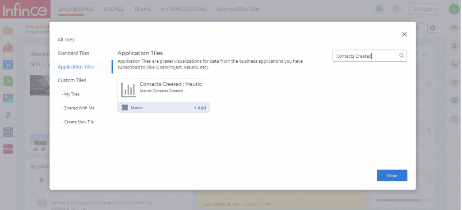Viewport: 462px width, 210px height.
Task: Click the Mautic-Contacts Created description text
Action: pyautogui.click(x=163, y=91)
